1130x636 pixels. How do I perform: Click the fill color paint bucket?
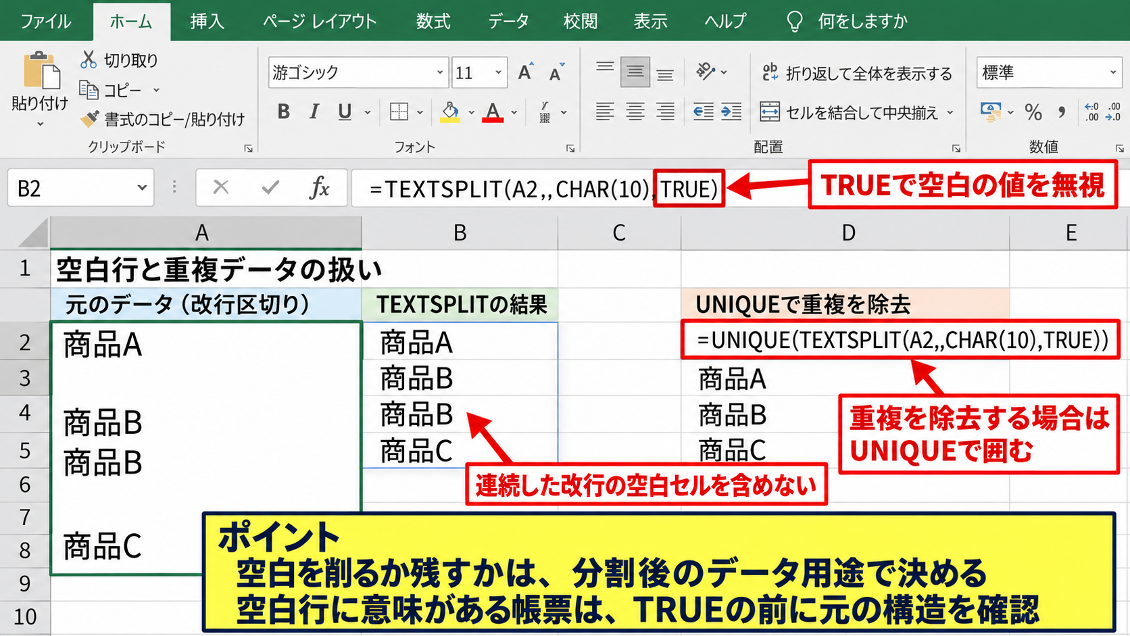[450, 112]
